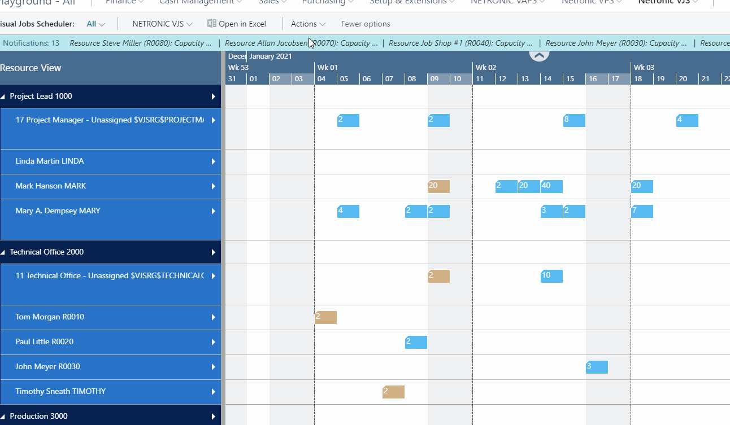Open the Setup & Extensions menu
This screenshot has height=425, width=730.
[x=412, y=2]
